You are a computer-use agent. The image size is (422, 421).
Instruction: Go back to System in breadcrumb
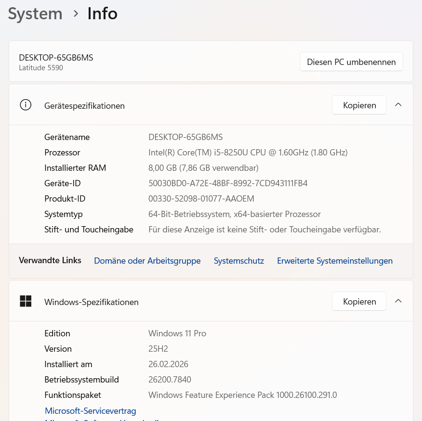click(35, 13)
